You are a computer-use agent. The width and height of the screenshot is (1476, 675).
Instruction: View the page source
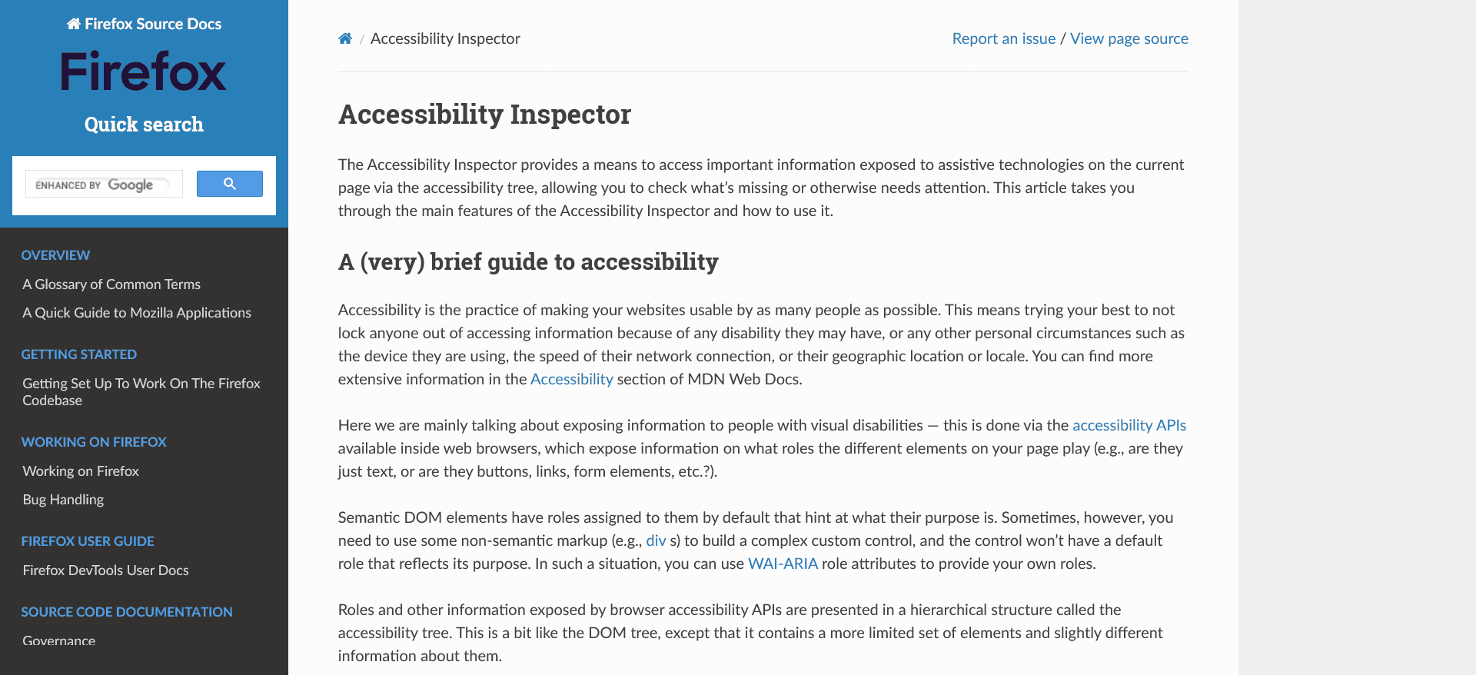(x=1129, y=38)
